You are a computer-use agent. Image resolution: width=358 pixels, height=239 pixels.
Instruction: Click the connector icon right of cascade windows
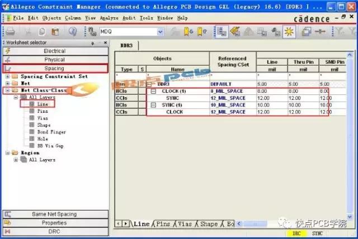click(x=320, y=31)
